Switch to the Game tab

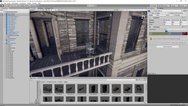(41, 8)
